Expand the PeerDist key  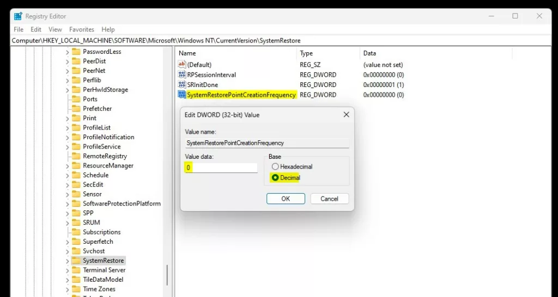point(67,61)
